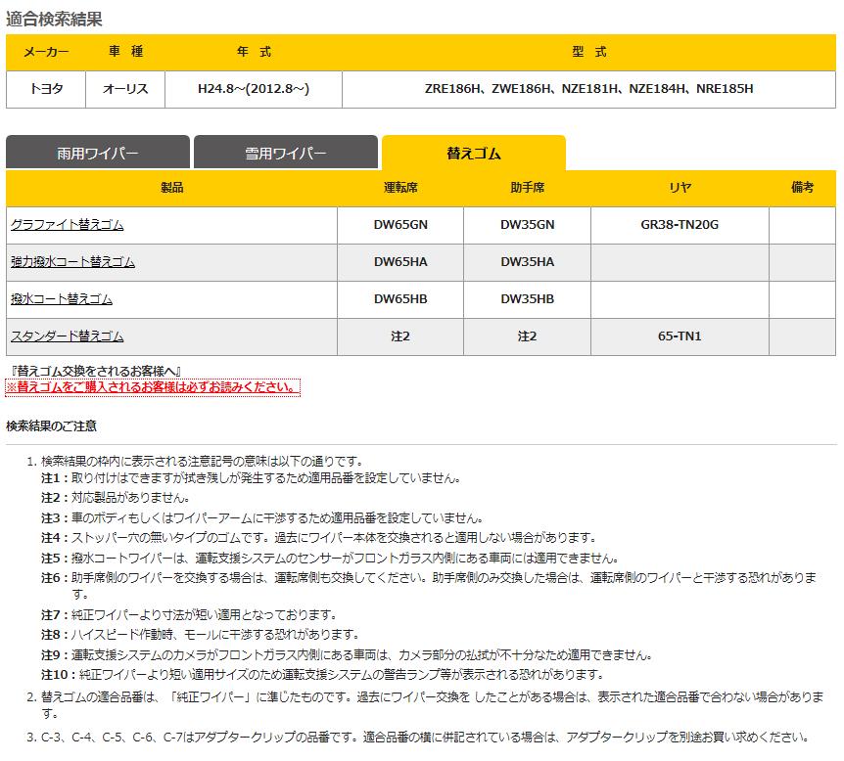The width and height of the screenshot is (844, 761).
Task: Switch to the 雨用ワイパー tab
Action: pyautogui.click(x=98, y=153)
